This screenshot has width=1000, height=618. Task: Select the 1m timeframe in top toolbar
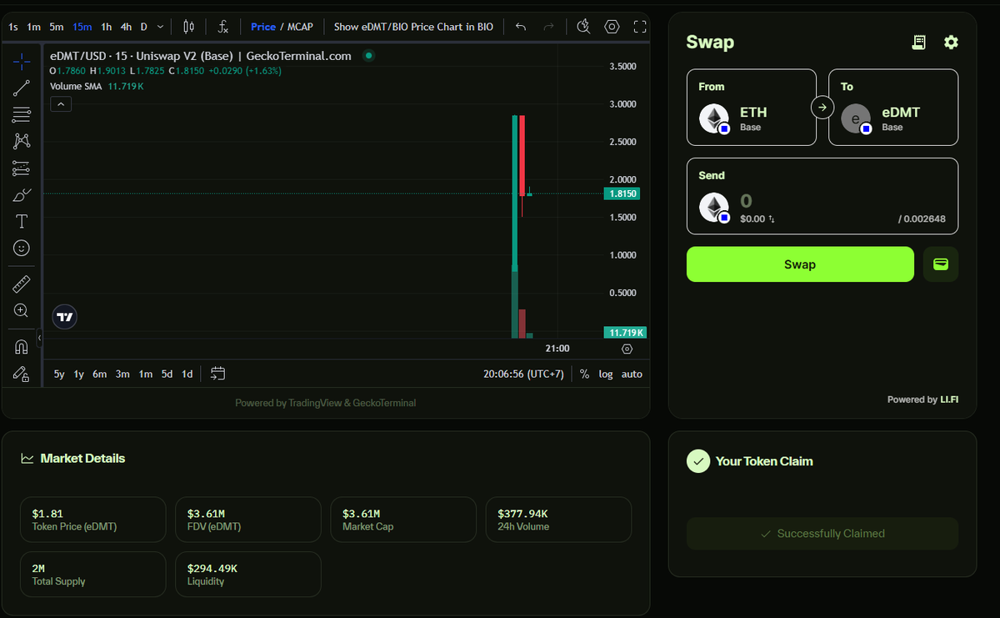coord(34,27)
